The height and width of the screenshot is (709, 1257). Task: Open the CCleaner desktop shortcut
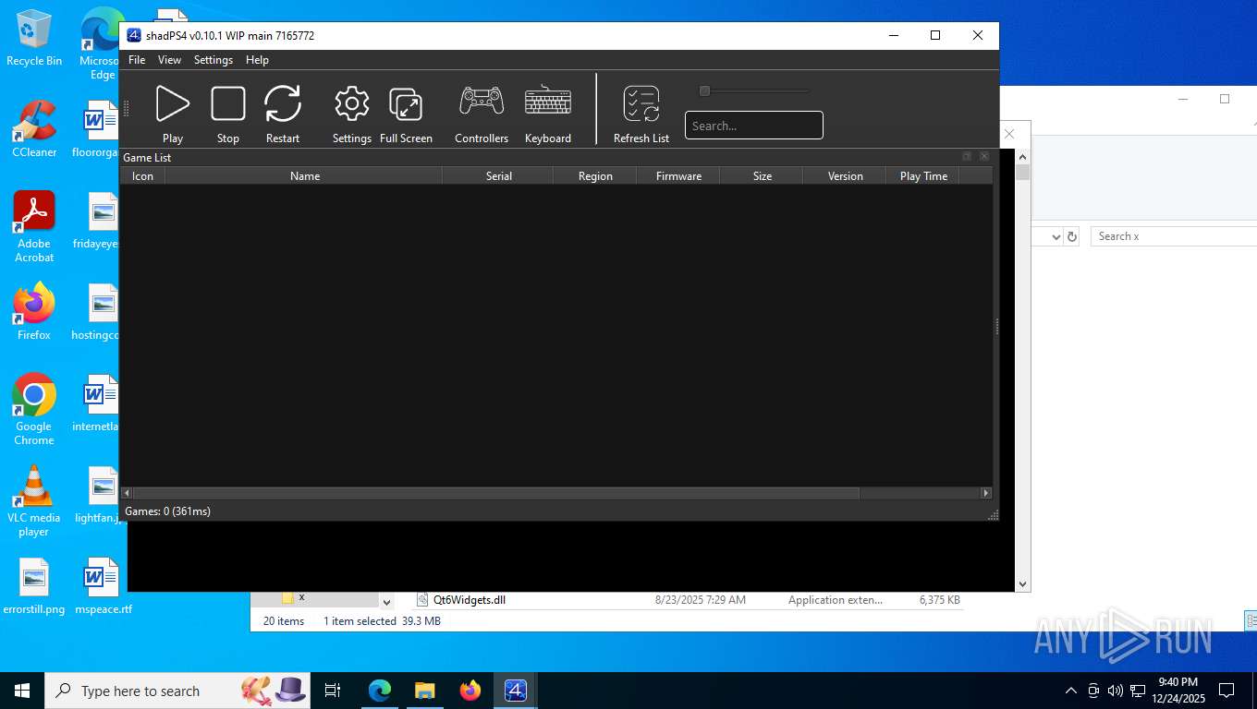[34, 129]
